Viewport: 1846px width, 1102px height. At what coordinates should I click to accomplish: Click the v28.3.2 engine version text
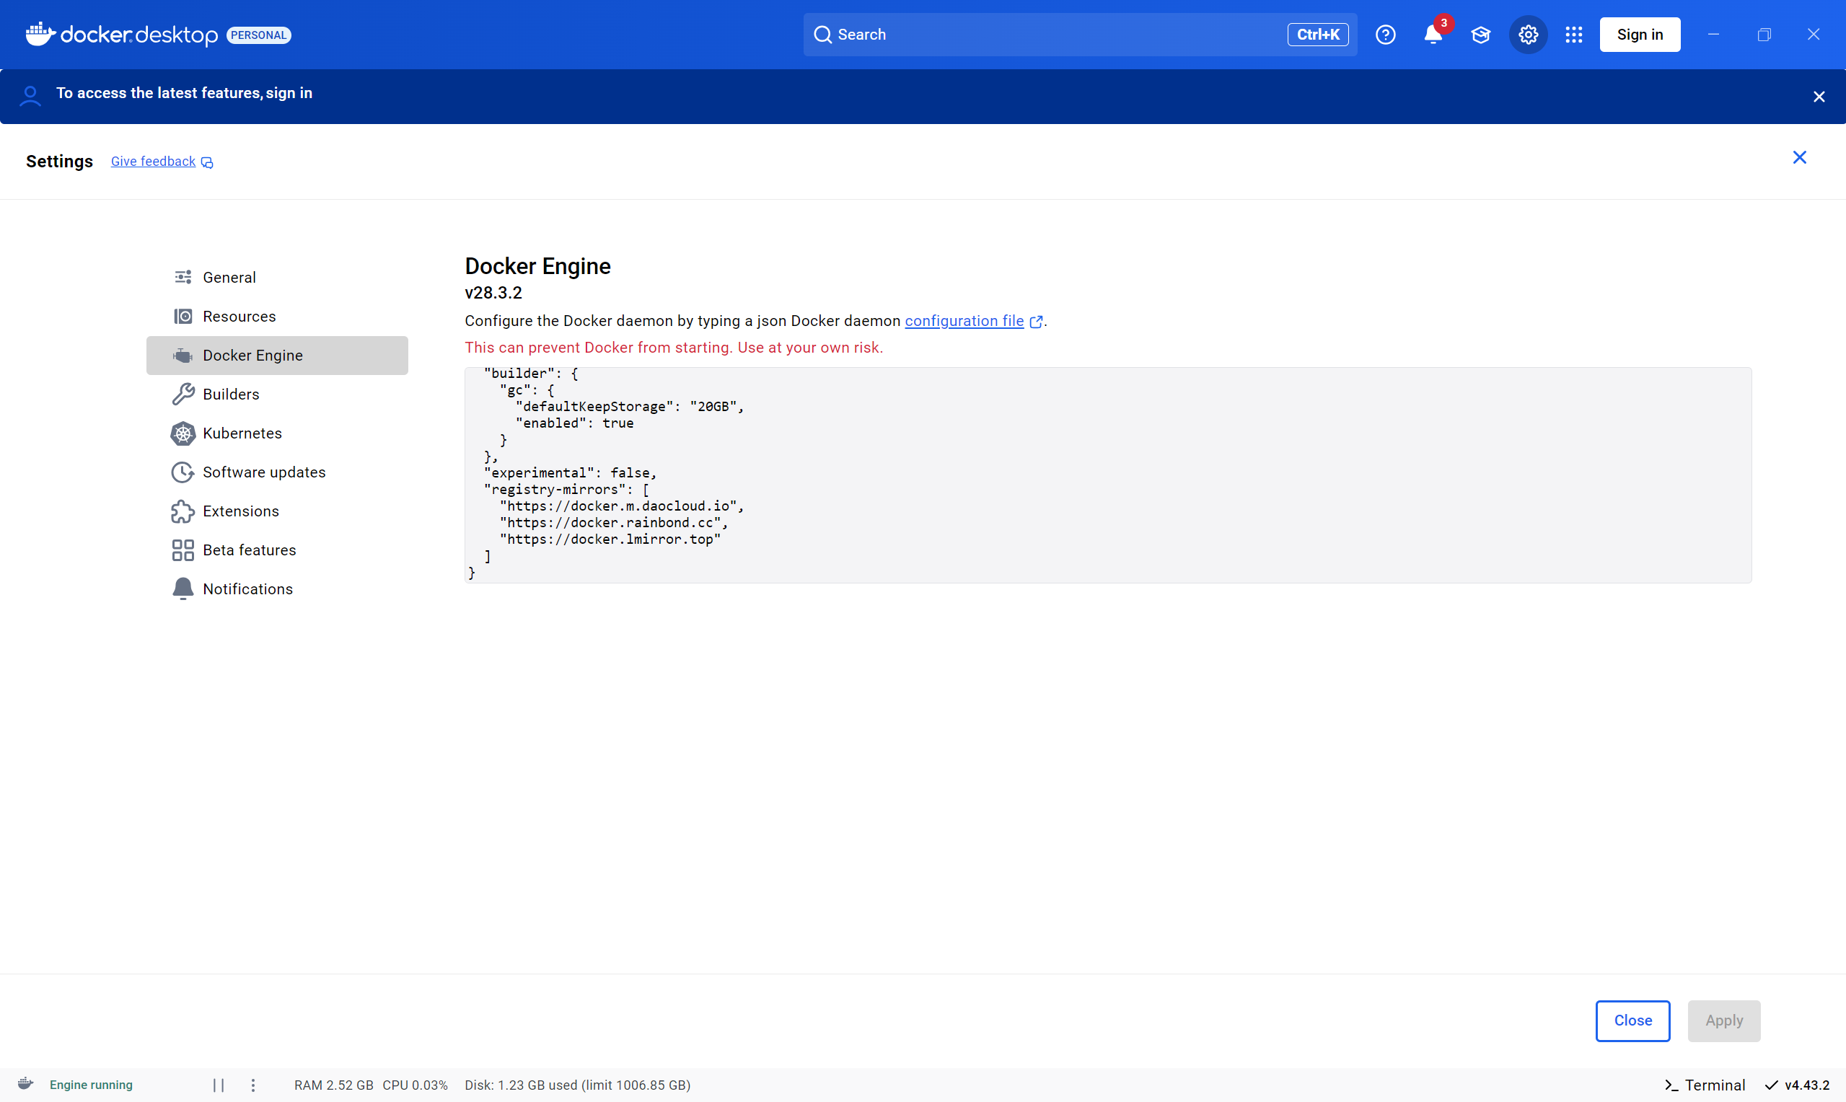[493, 293]
